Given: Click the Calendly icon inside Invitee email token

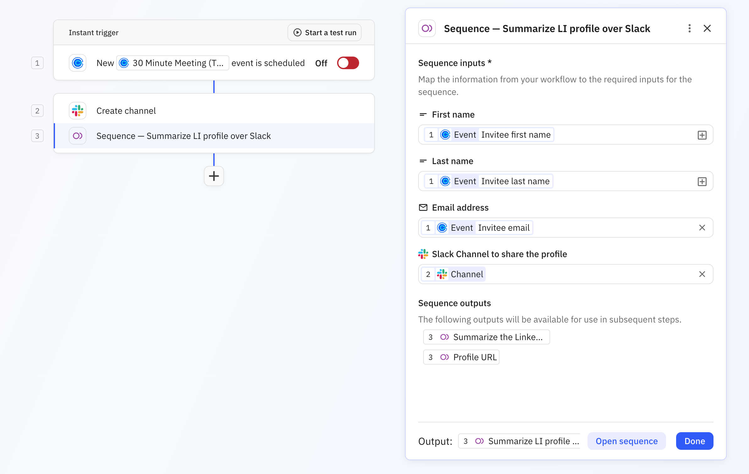Looking at the screenshot, I should click(x=442, y=228).
